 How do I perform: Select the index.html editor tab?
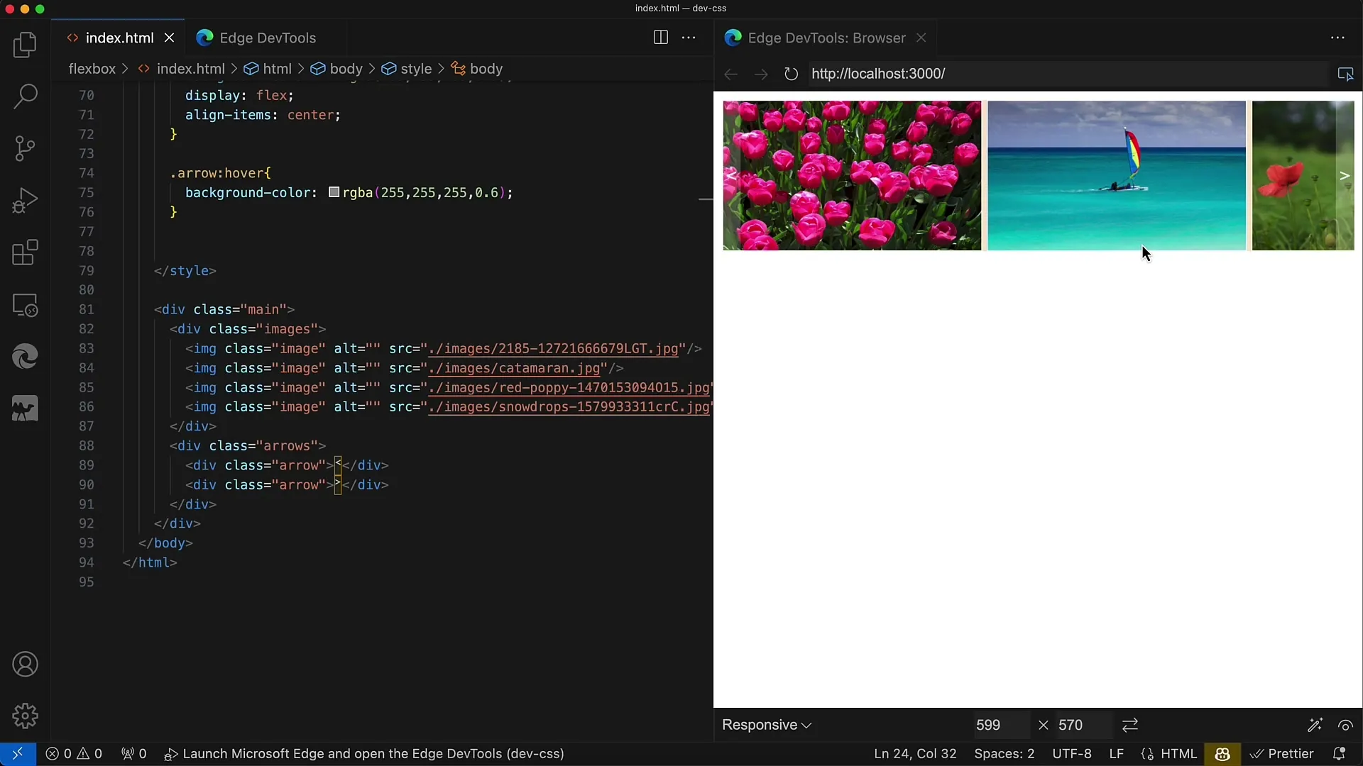coord(119,38)
